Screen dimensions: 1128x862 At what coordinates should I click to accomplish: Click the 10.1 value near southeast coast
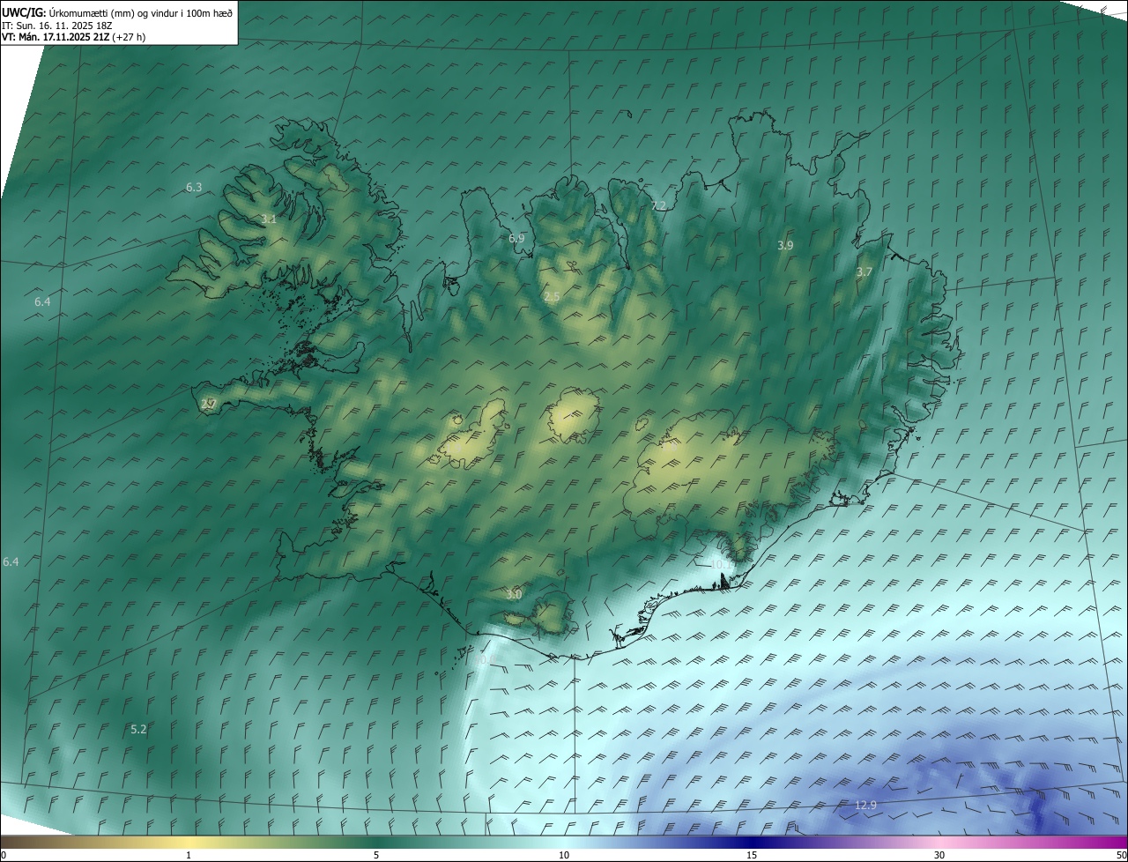721,564
